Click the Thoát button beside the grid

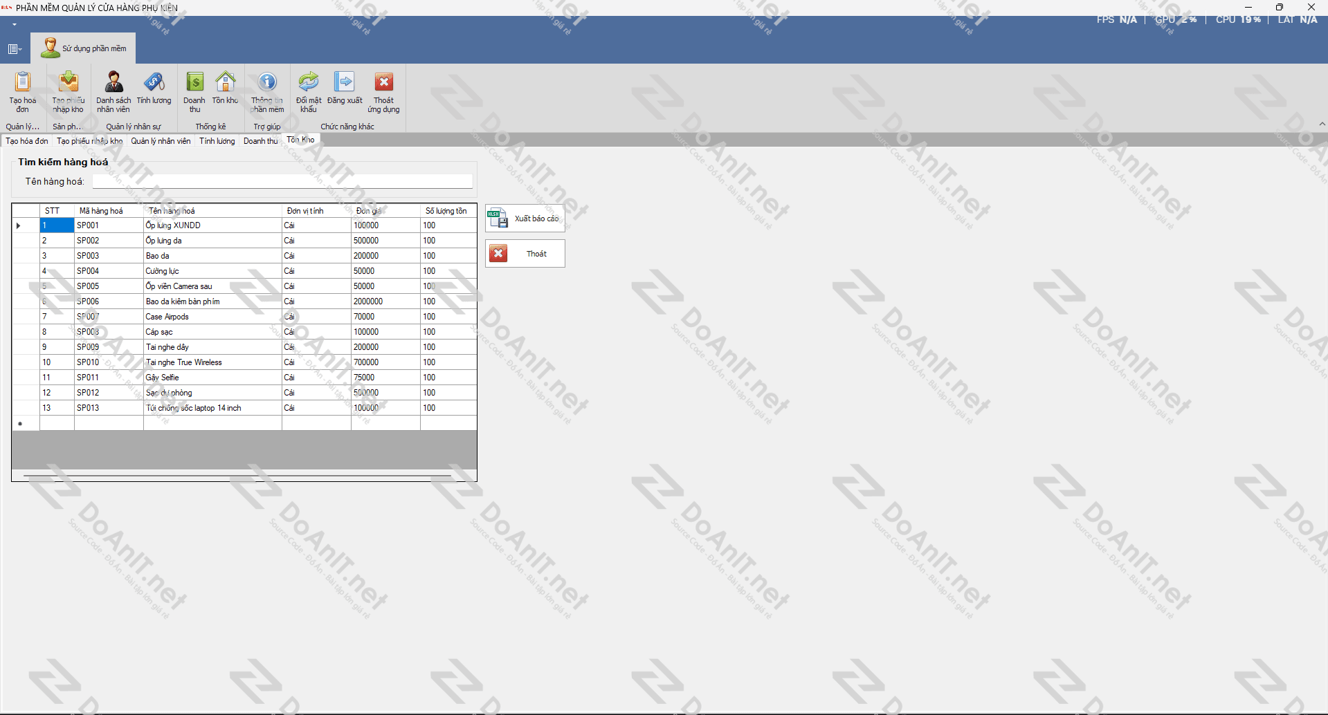coord(525,254)
